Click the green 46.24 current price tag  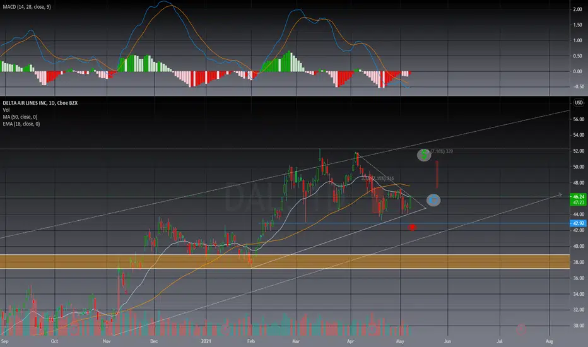[x=579, y=196]
